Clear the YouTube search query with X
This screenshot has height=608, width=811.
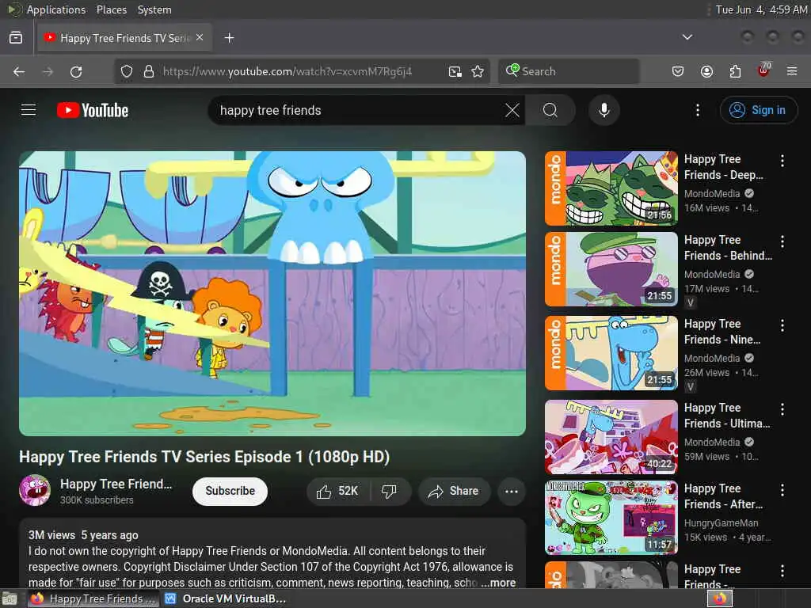coord(512,110)
